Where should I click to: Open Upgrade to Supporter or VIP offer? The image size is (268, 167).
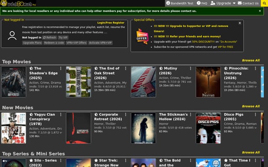pos(191,29)
